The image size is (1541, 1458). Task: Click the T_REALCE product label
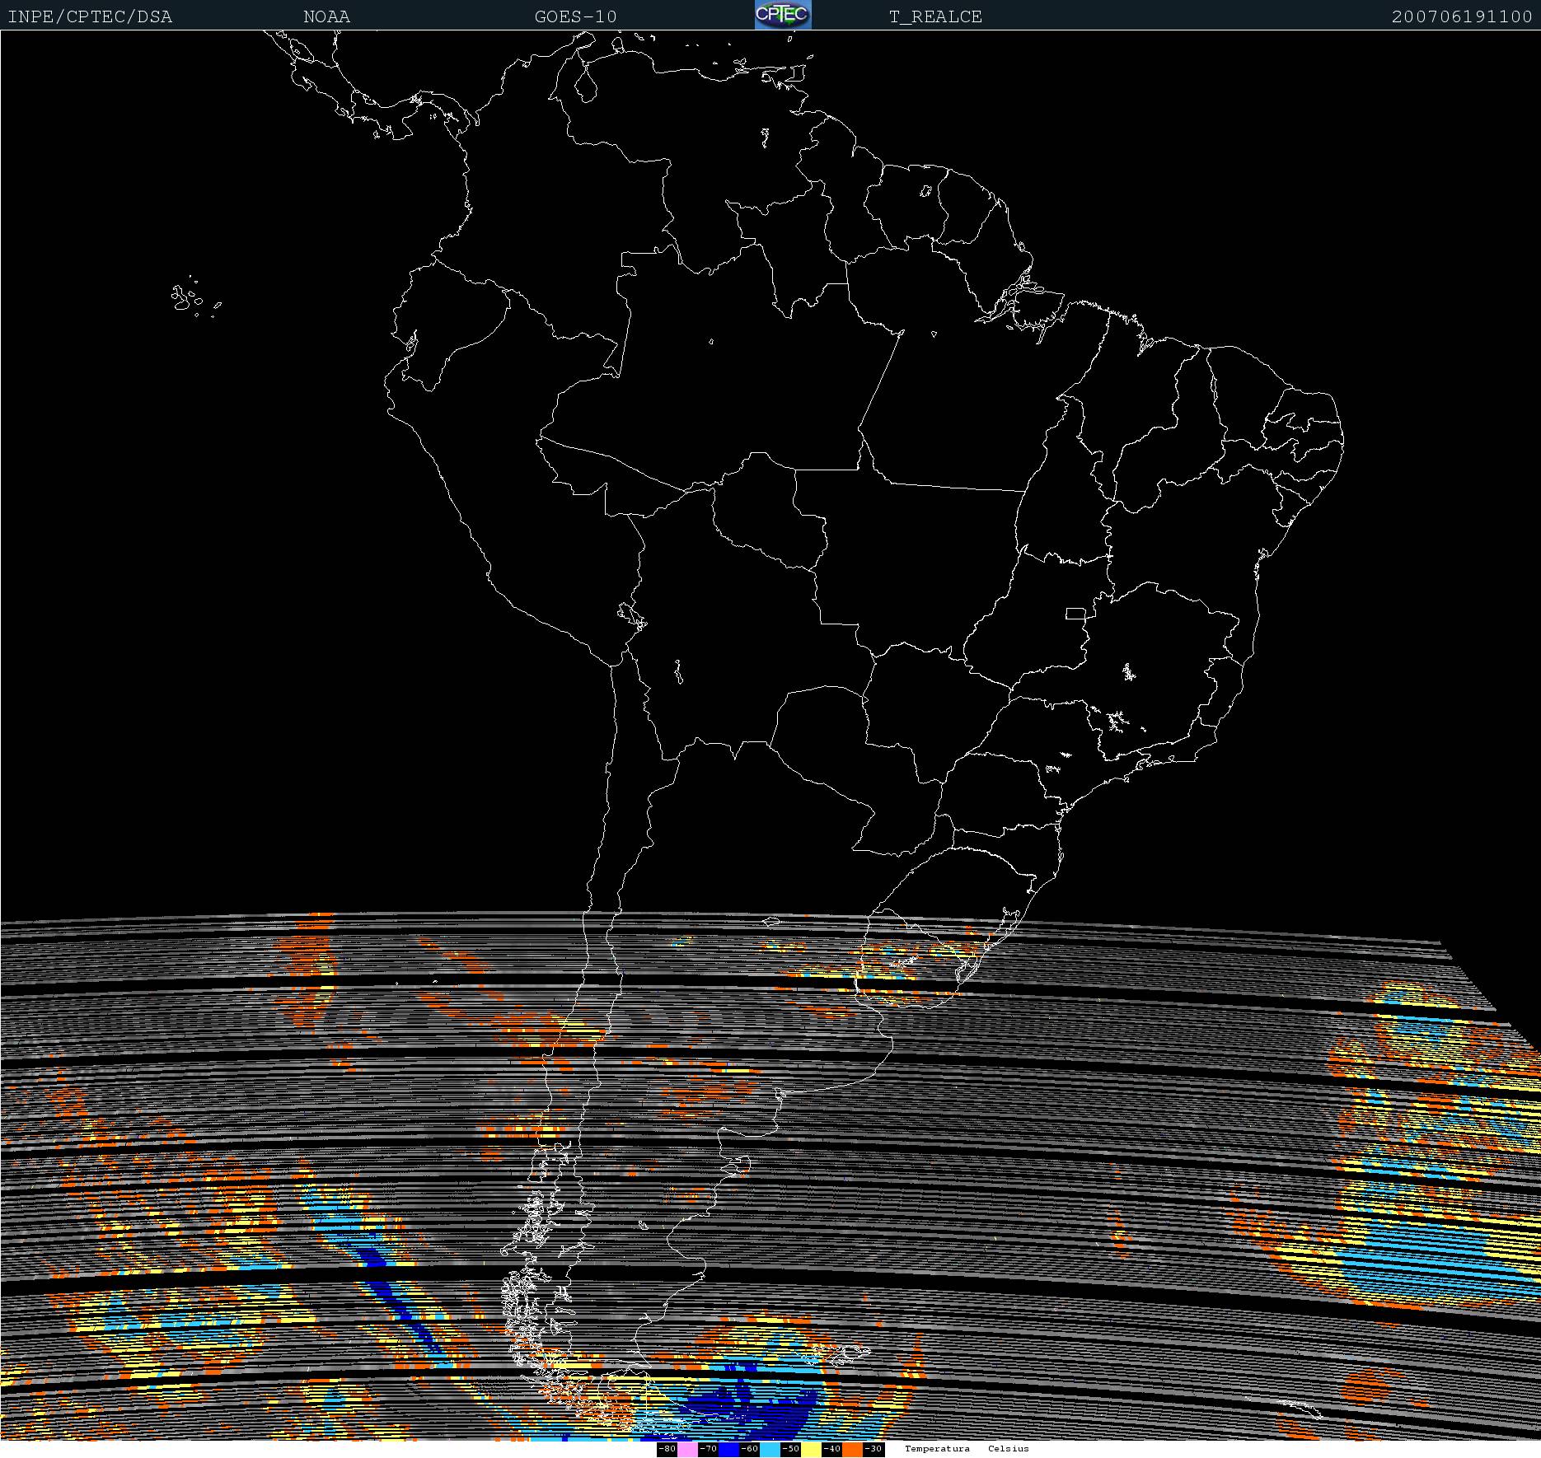pos(935,16)
